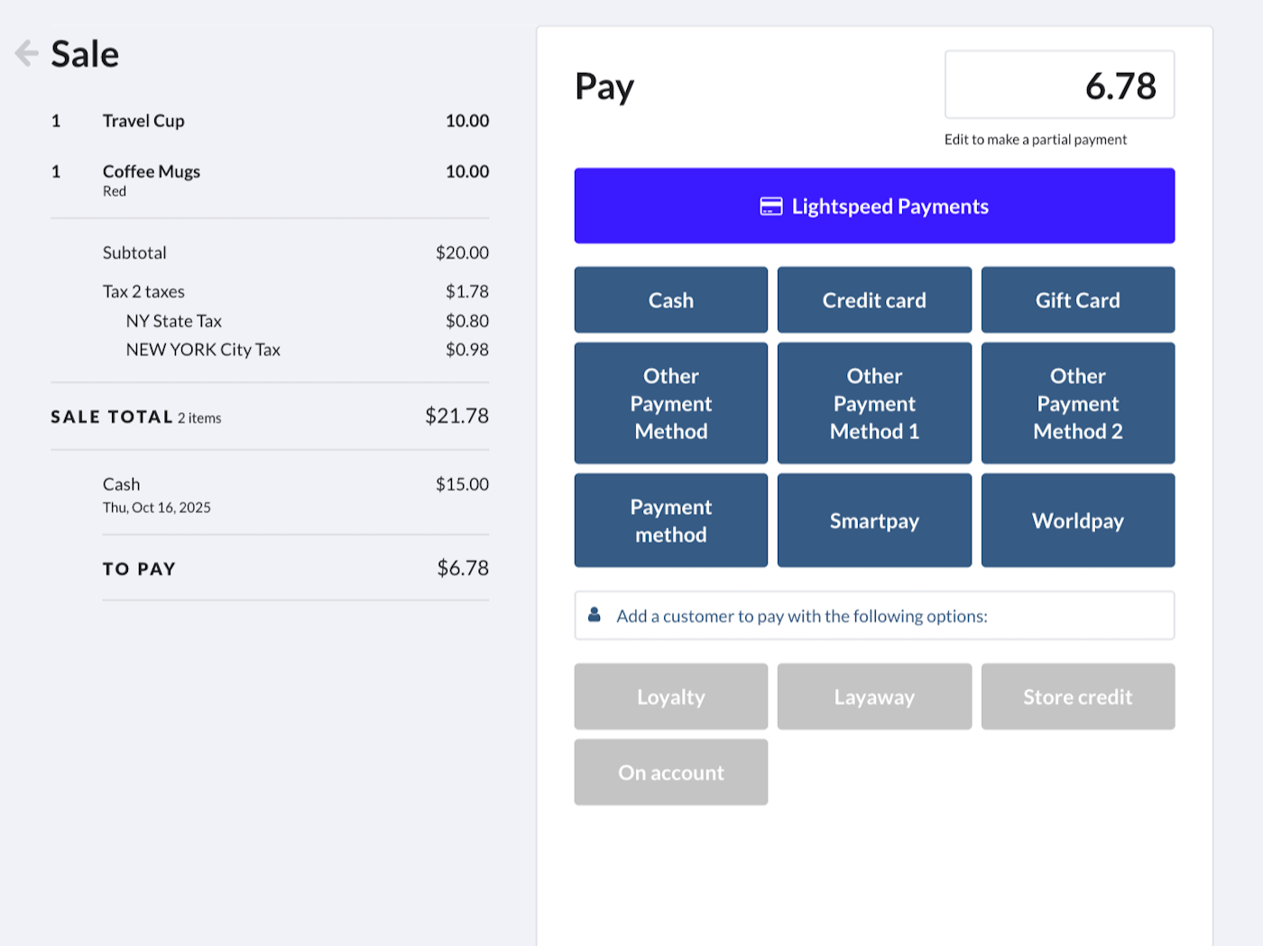Click the back arrow to return to Sale
1263x946 pixels.
coord(26,53)
